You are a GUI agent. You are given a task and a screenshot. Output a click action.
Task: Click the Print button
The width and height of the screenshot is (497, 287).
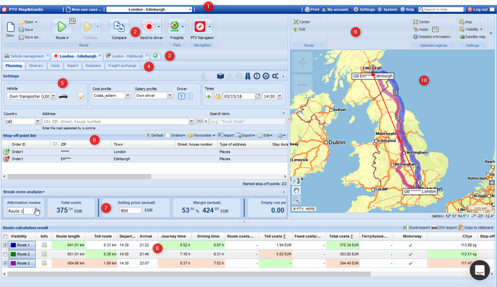(312, 9)
